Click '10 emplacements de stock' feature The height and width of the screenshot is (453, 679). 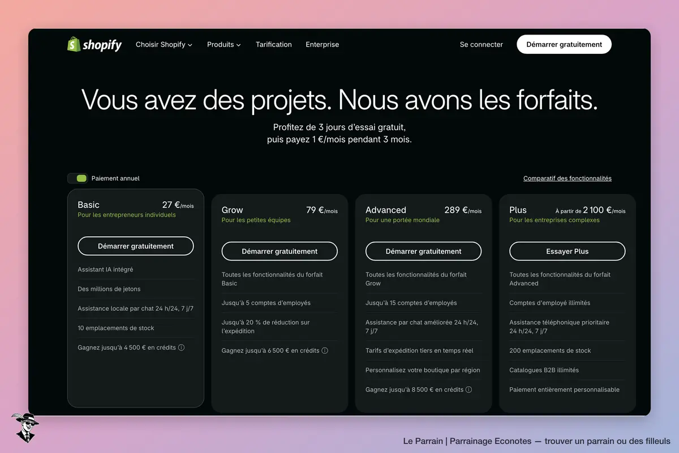116,328
